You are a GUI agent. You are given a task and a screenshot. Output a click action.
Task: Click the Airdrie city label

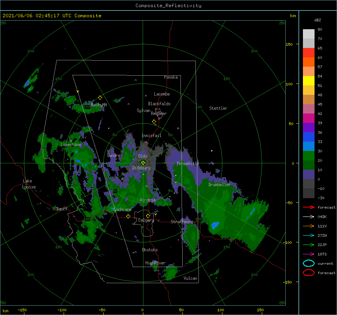148,200
